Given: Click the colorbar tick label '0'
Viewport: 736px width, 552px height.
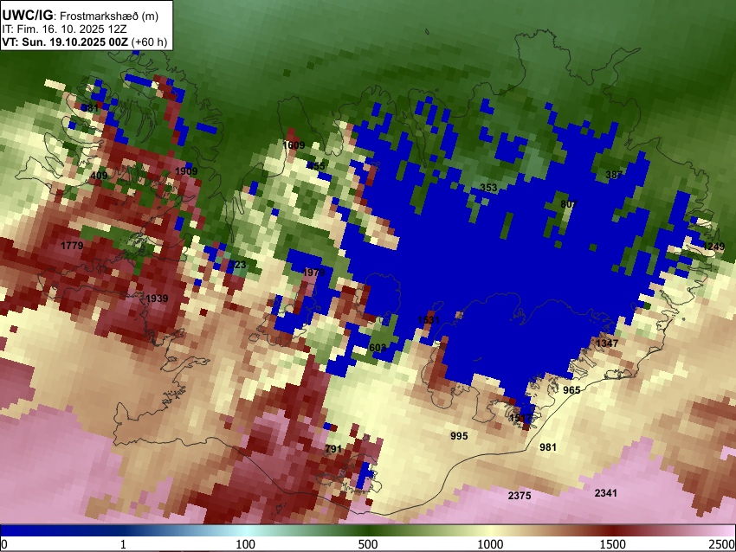Looking at the screenshot, I should pyautogui.click(x=4, y=544).
